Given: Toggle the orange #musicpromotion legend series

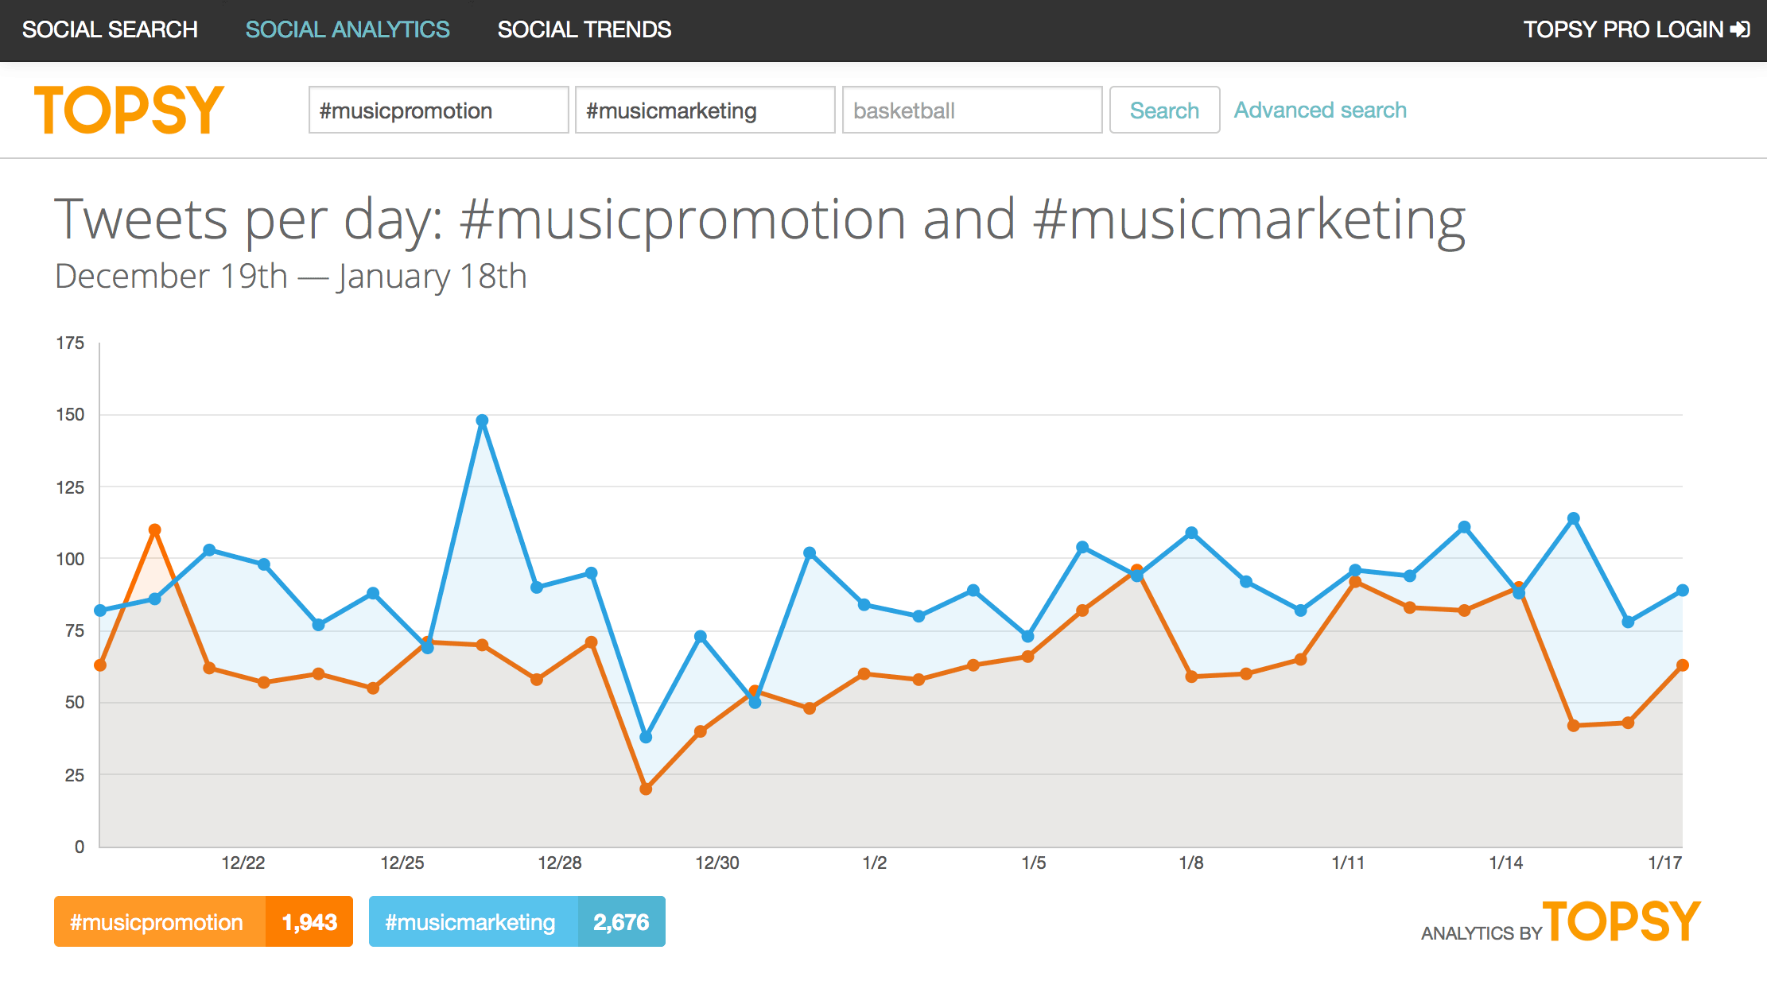Looking at the screenshot, I should (x=158, y=922).
